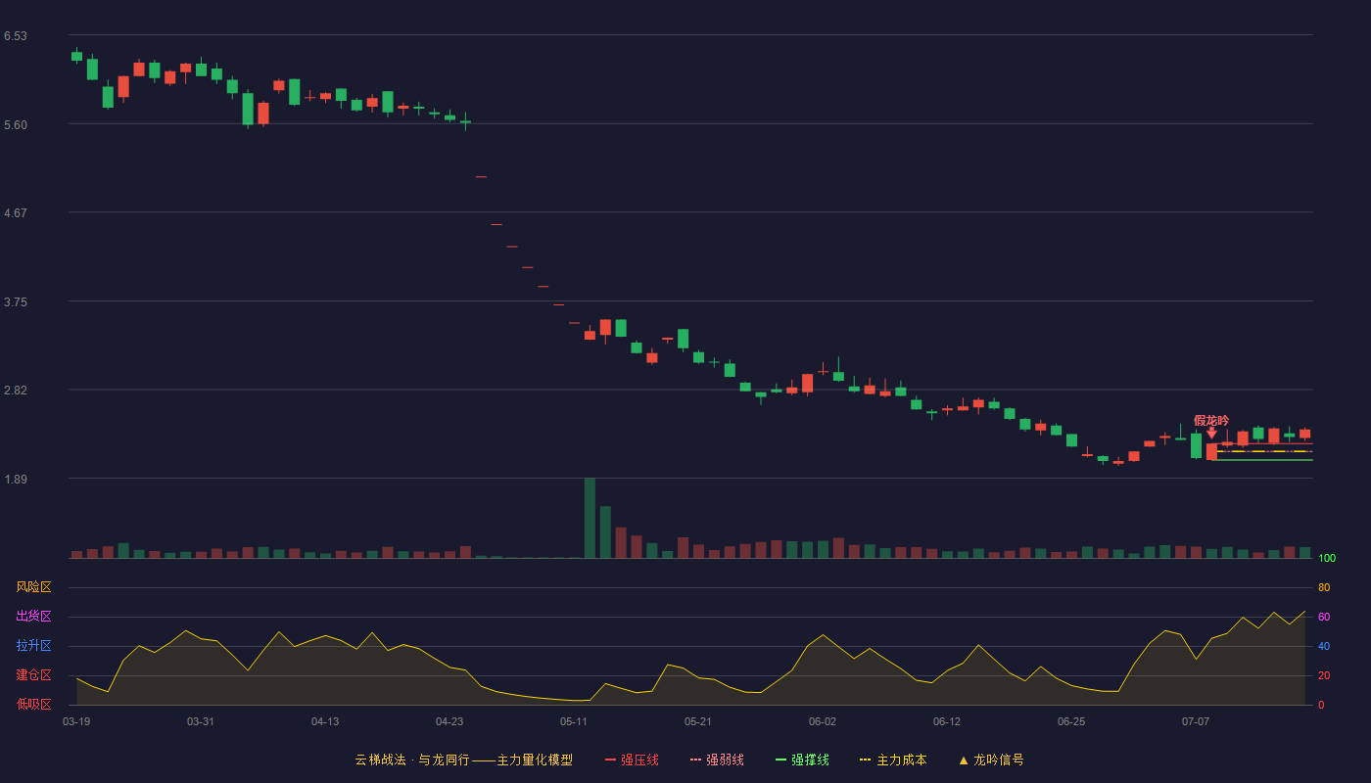Click the 05-11 date label
Image resolution: width=1371 pixels, height=783 pixels.
[574, 721]
